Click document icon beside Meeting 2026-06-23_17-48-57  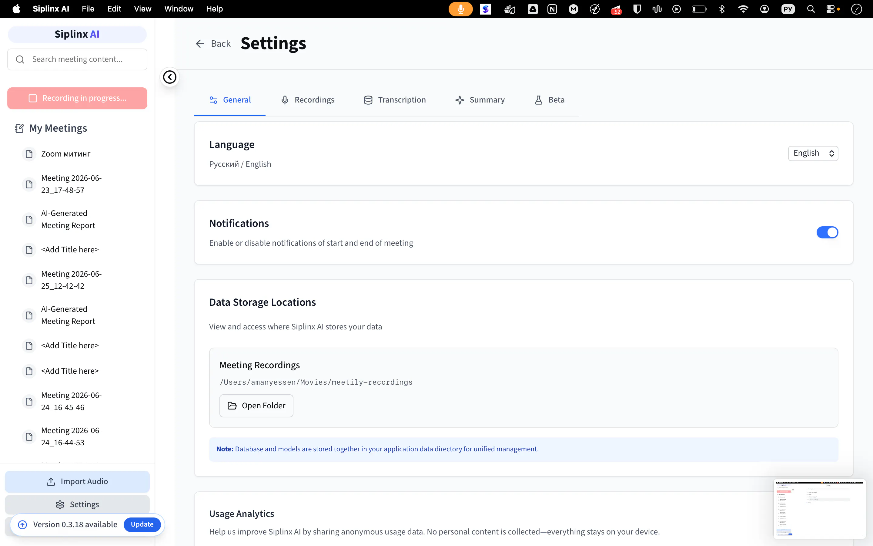[x=29, y=184]
